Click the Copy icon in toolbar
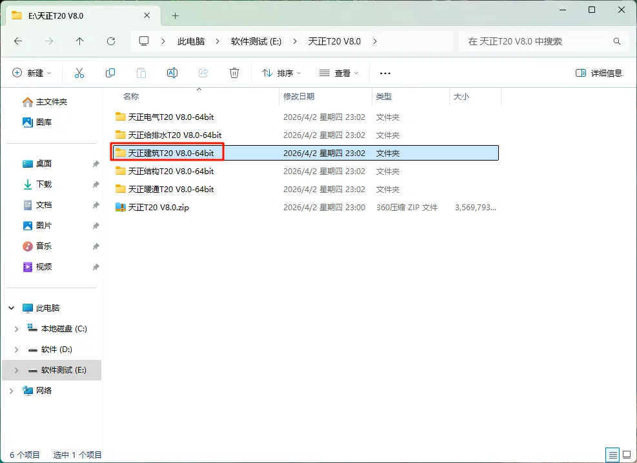Screen dimensions: 637x463 click(110, 73)
